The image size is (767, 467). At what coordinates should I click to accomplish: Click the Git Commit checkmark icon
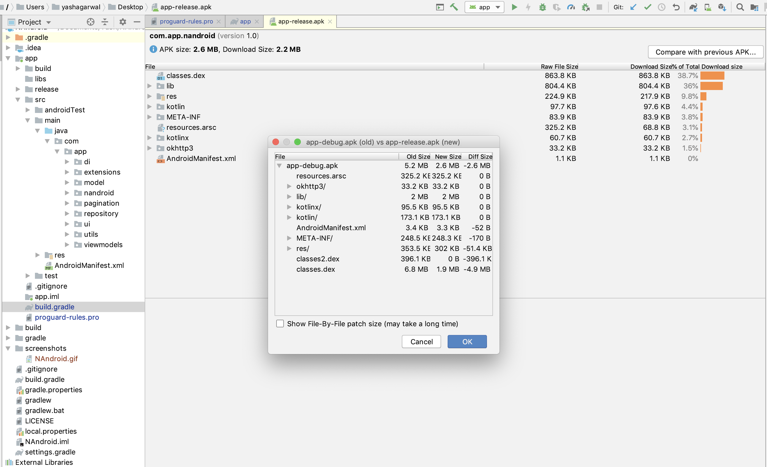pos(647,7)
